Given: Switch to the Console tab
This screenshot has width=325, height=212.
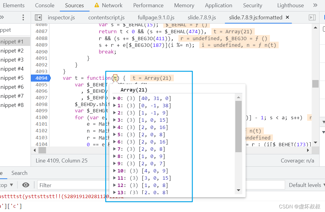Looking at the screenshot, I should (45, 5).
